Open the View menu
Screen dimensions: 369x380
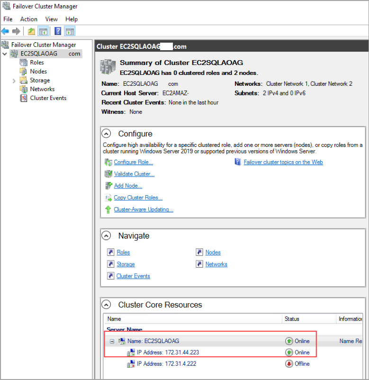pos(51,19)
